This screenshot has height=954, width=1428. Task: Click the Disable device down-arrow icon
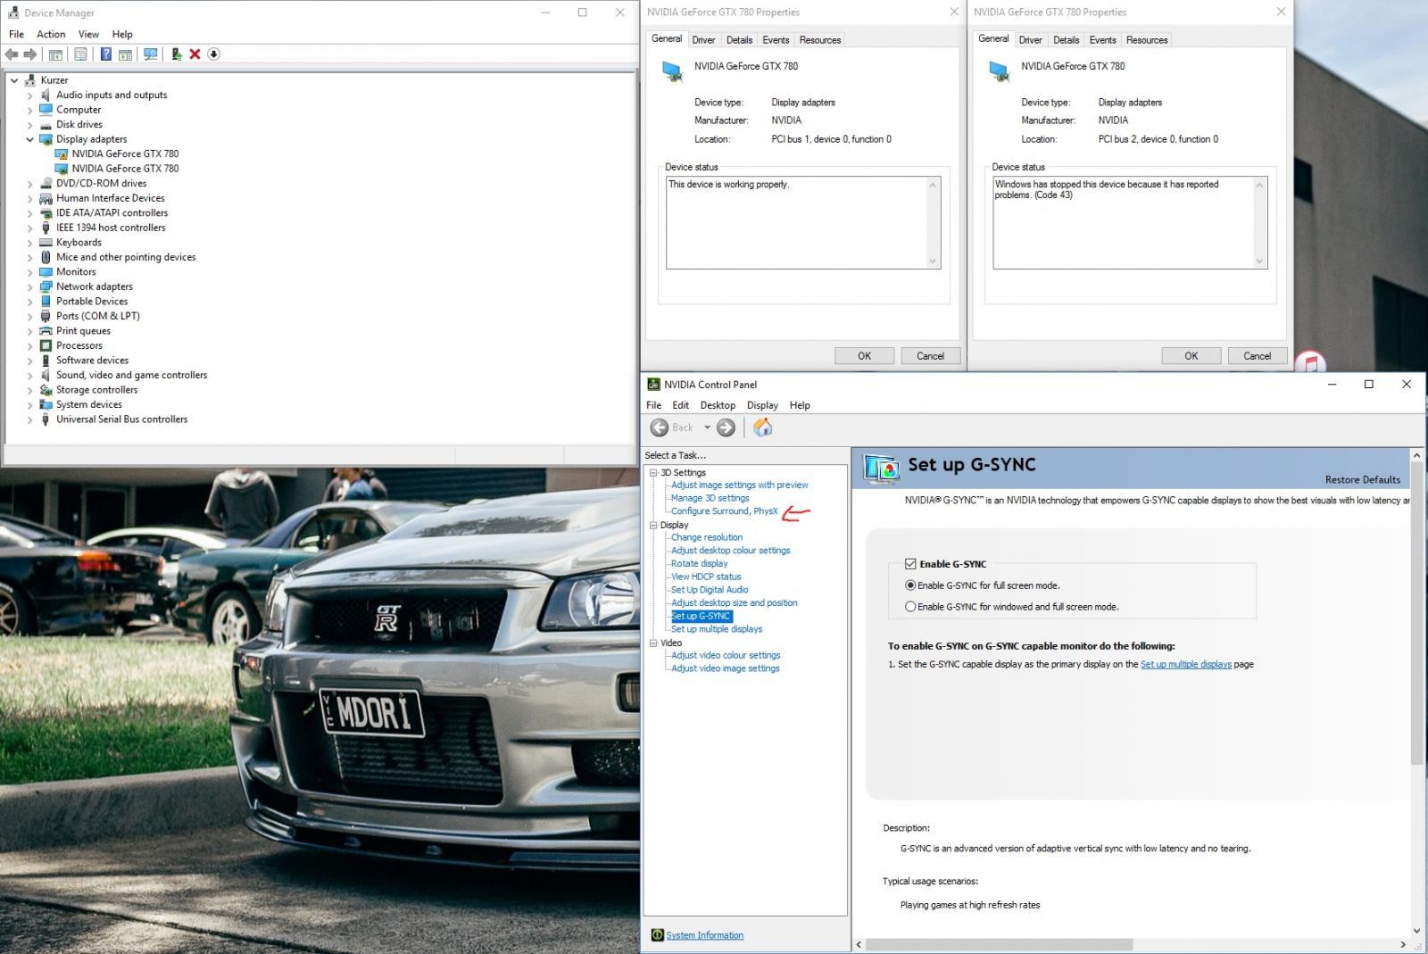[213, 54]
